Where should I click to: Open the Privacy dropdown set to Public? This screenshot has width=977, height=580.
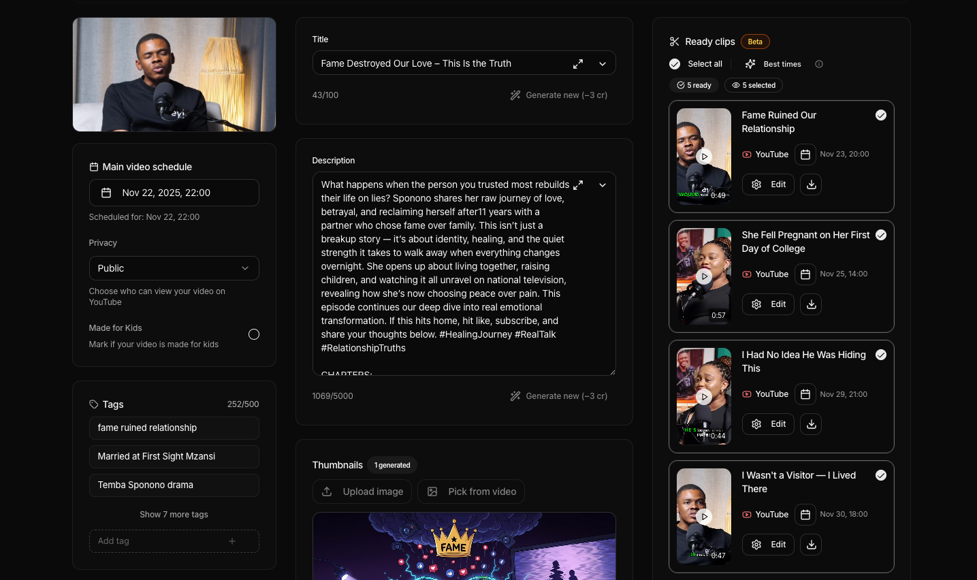(x=174, y=268)
